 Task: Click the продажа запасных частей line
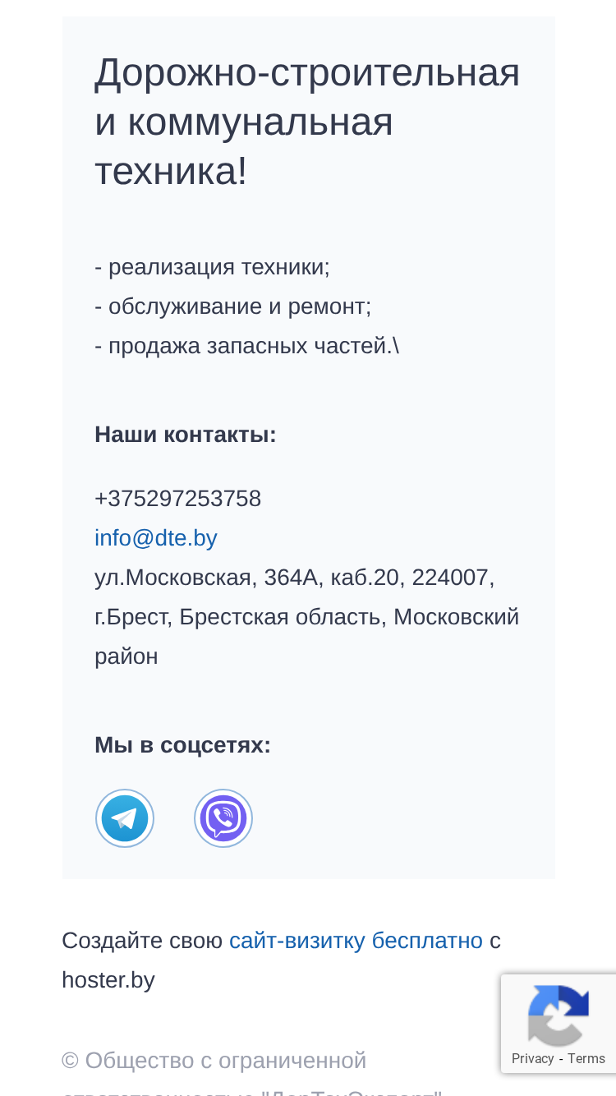tap(246, 346)
